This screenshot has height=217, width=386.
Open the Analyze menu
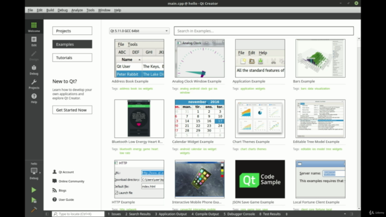pyautogui.click(x=77, y=10)
